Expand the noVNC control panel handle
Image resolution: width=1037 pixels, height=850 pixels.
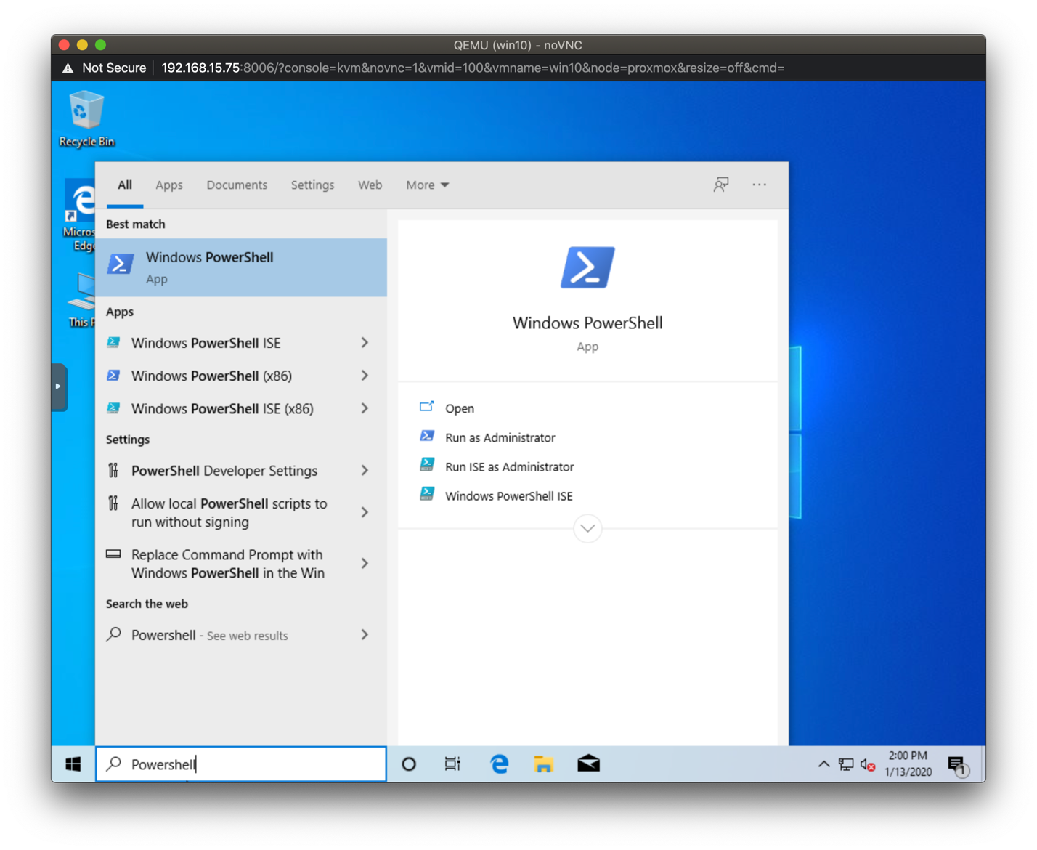pos(59,386)
